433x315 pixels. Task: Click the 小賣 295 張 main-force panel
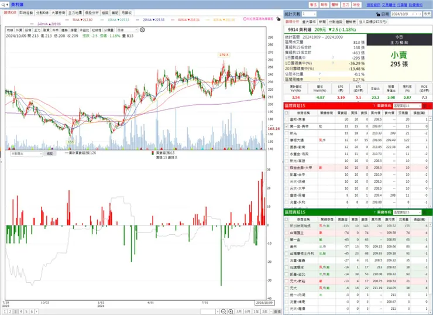[x=399, y=59]
